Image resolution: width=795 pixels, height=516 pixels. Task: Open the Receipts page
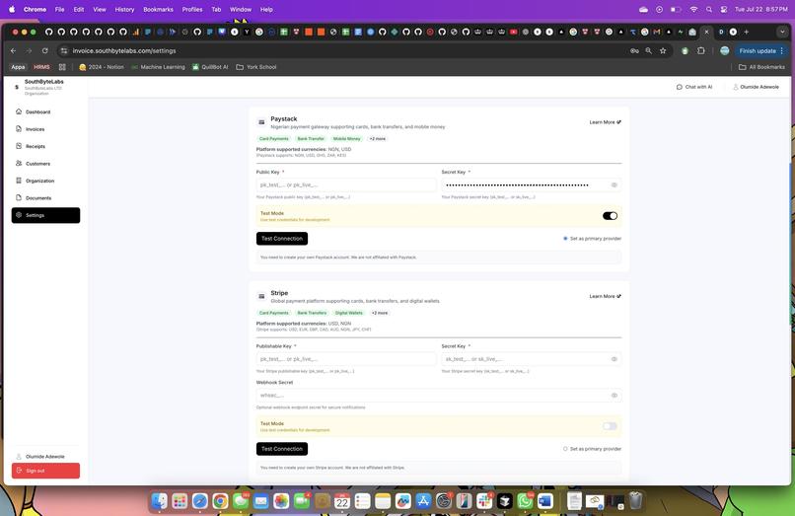pos(45,146)
